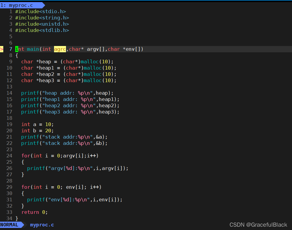292x230 pixels.
Task: Place cursor on #include<string.h> line
Action: point(42,18)
